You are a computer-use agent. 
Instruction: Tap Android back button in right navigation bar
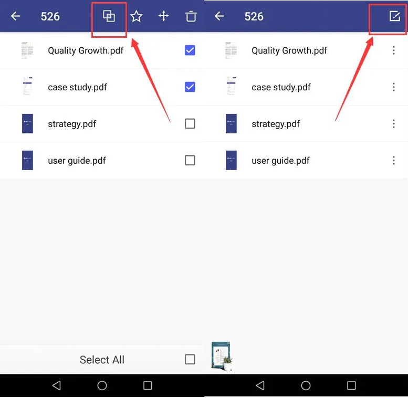pyautogui.click(x=260, y=385)
